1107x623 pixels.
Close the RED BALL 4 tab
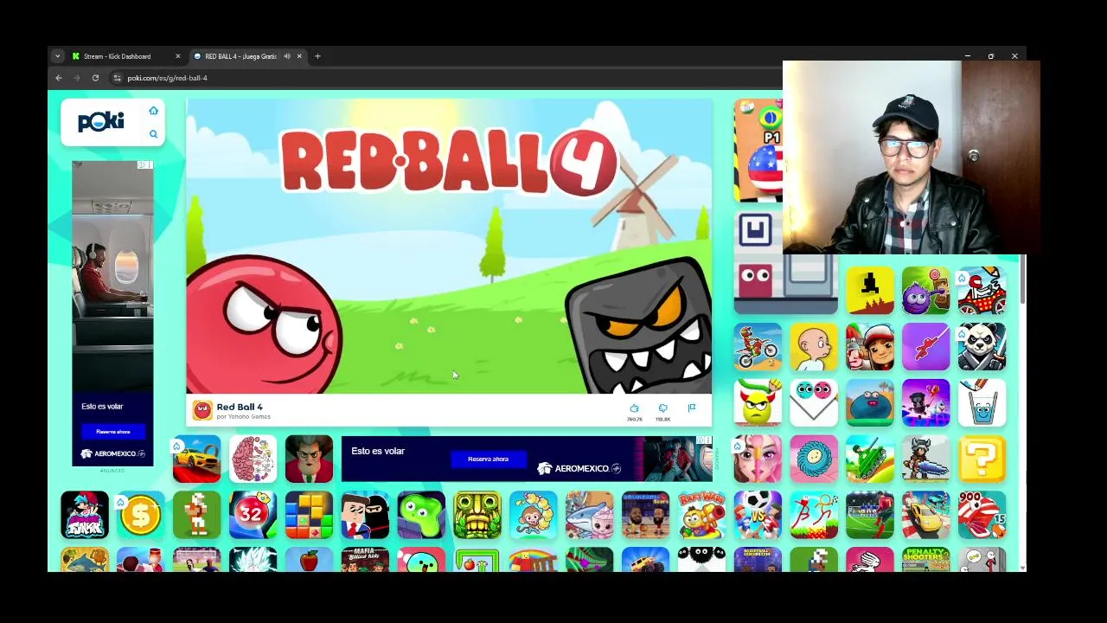299,56
